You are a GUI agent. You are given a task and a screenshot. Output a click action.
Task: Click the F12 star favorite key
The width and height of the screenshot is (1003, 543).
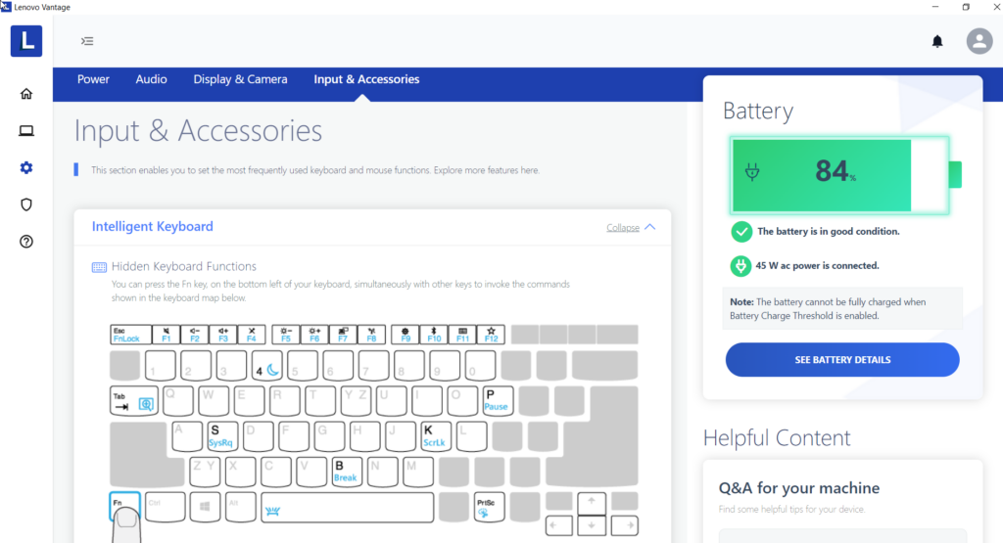491,335
